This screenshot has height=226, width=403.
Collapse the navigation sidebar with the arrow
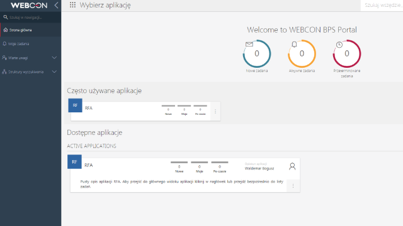(x=56, y=5)
